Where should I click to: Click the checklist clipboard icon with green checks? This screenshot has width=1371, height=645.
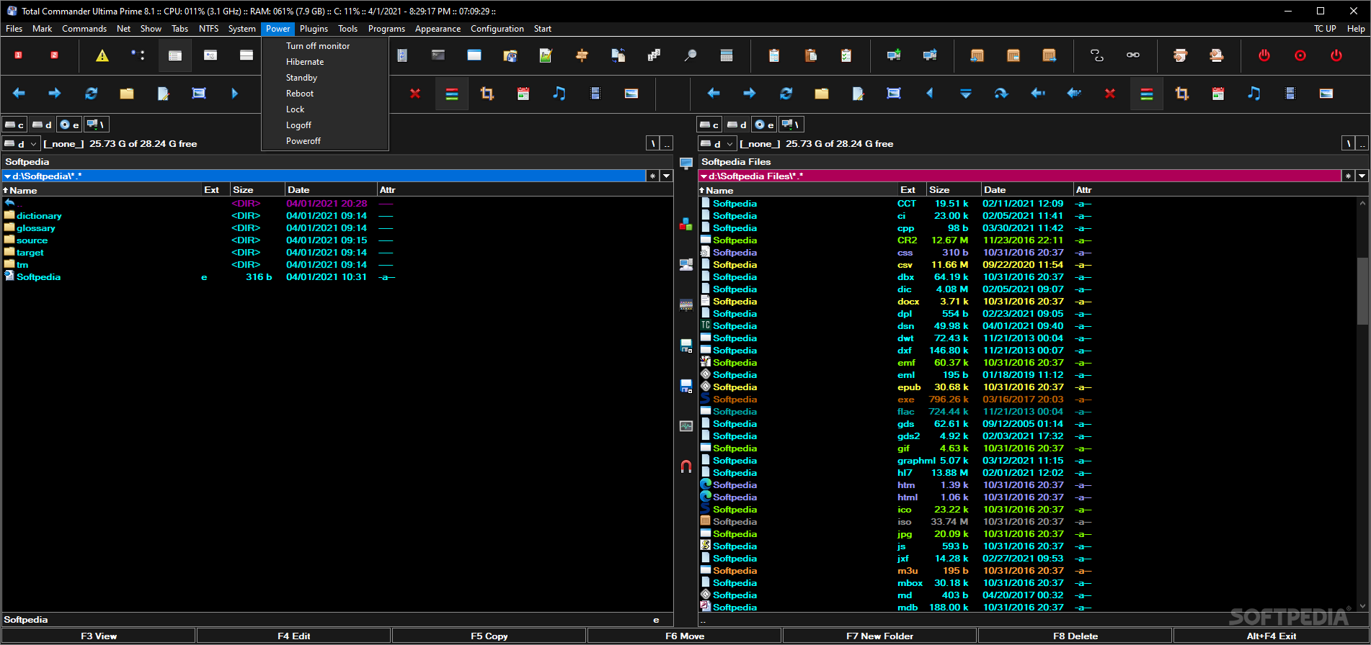click(846, 55)
